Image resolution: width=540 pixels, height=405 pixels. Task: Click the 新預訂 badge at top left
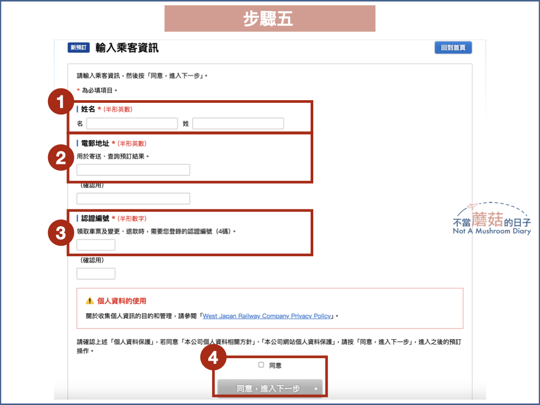[77, 47]
